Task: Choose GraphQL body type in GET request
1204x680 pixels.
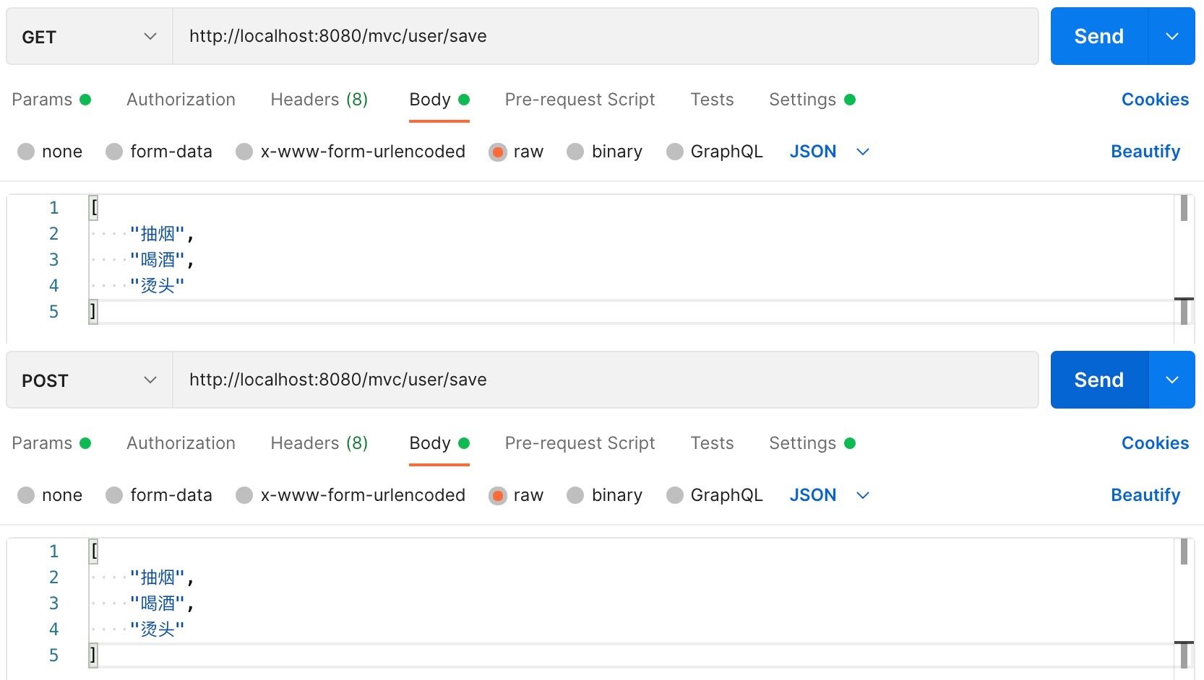Action: click(x=675, y=152)
